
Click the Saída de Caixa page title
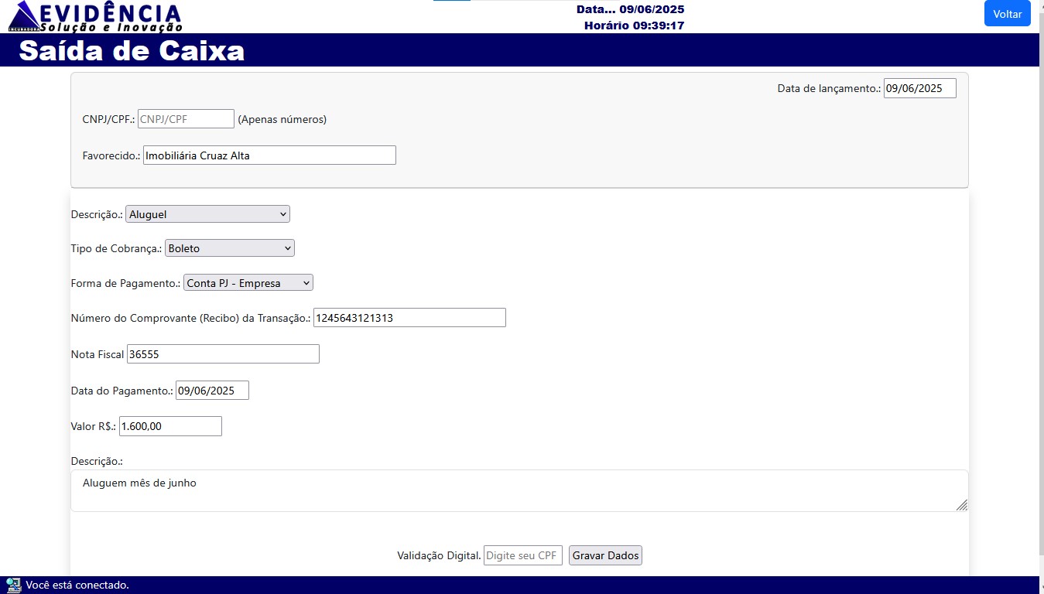132,50
